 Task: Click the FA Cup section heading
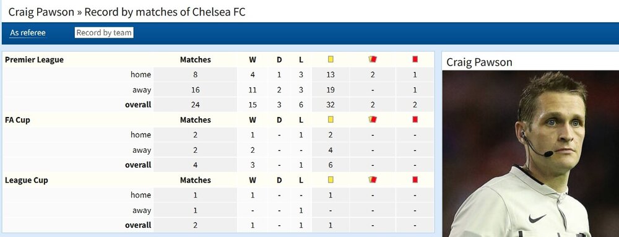(x=17, y=120)
